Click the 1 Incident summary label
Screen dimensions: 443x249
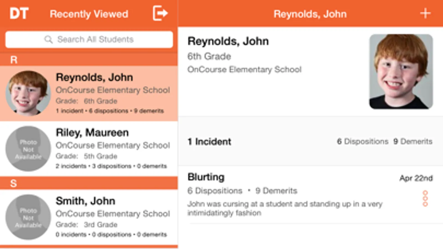(x=209, y=142)
